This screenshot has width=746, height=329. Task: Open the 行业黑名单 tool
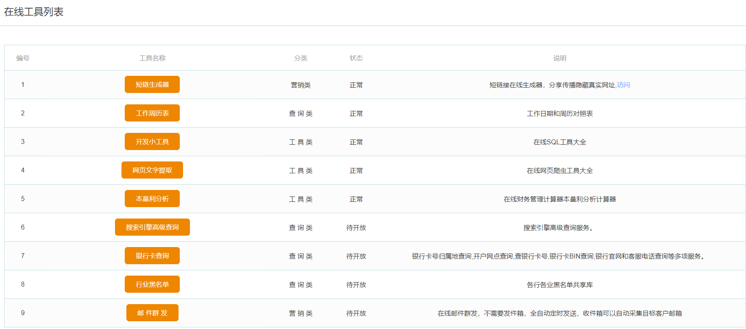click(152, 284)
